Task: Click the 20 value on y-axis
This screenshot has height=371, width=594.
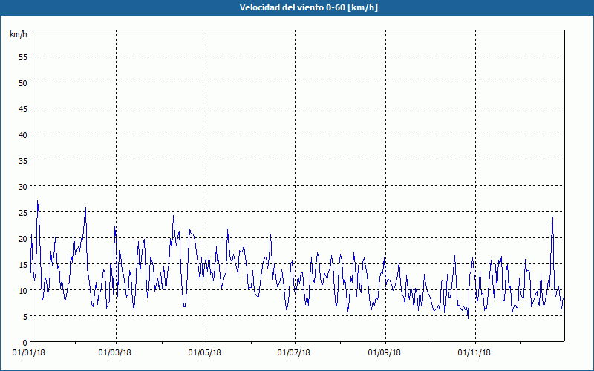Action: (23, 239)
